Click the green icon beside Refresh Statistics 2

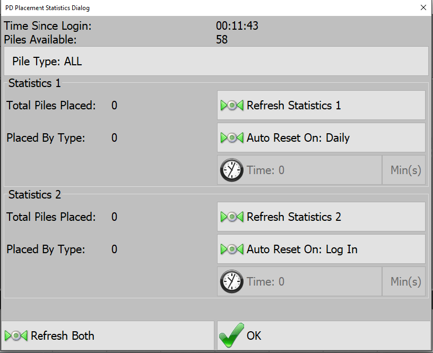232,217
